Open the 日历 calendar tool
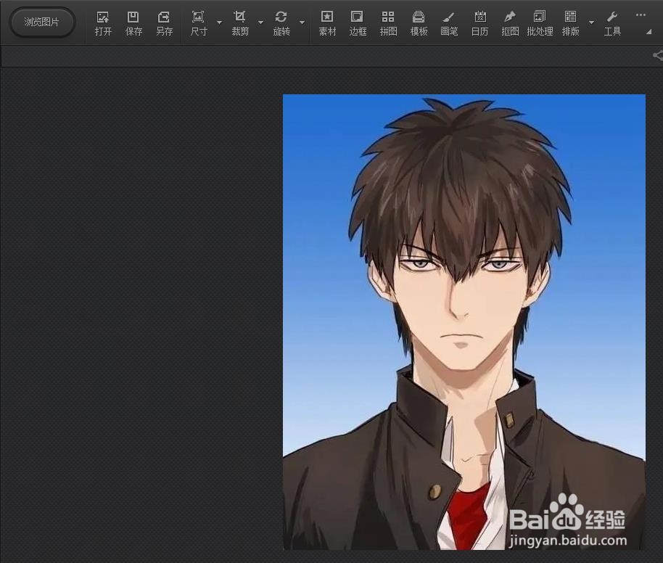 pyautogui.click(x=479, y=23)
